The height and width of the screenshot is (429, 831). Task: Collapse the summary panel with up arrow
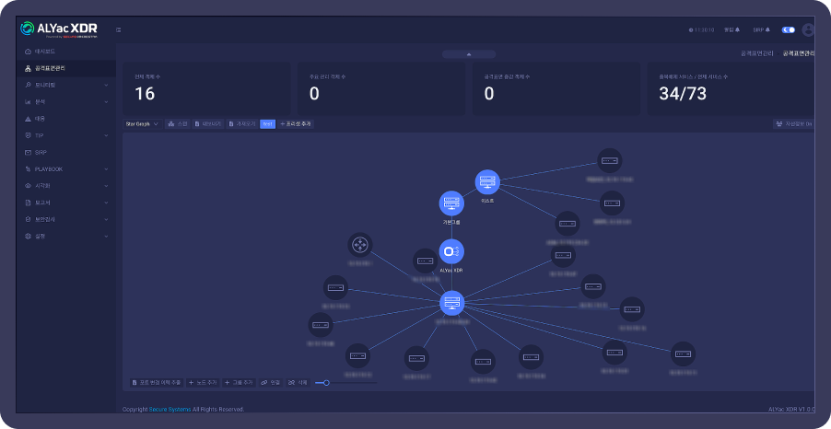point(469,54)
